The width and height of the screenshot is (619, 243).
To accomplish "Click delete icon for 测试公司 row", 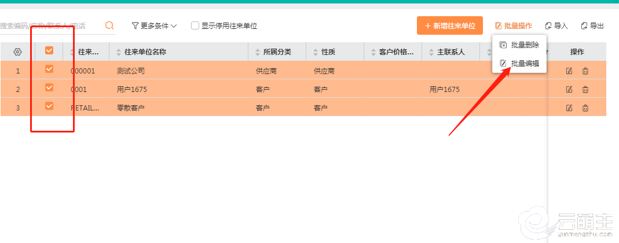I will [585, 71].
